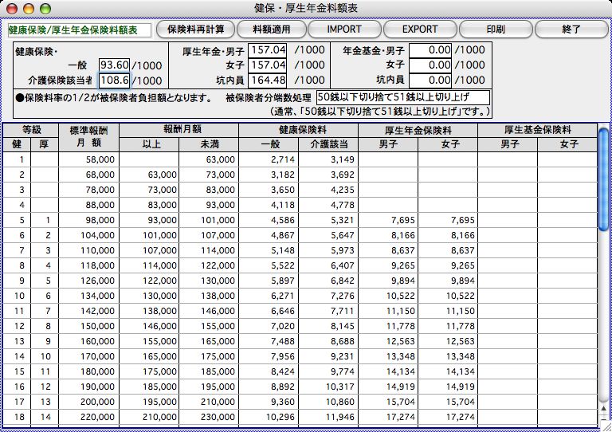Click the 料額適用 button
Image resolution: width=612 pixels, height=432 pixels.
[271, 29]
